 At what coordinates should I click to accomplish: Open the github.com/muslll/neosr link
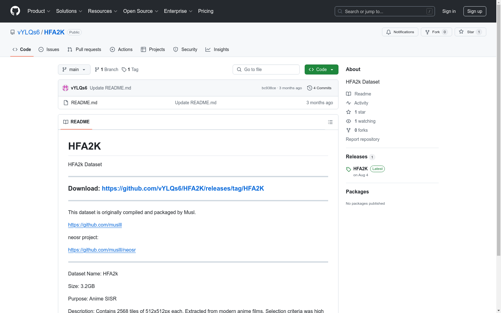coord(102,250)
